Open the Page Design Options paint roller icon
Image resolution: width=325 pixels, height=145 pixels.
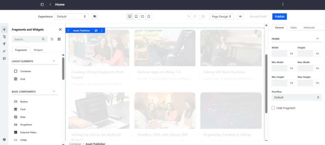click(x=4, y=44)
